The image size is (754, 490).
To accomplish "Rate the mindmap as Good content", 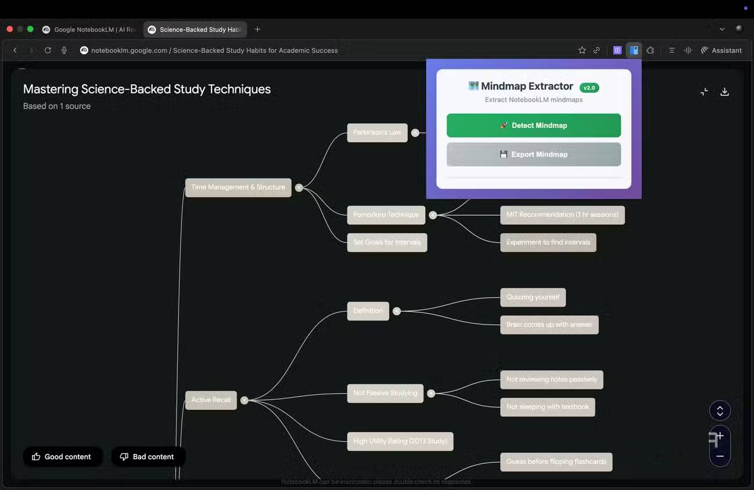I will click(63, 457).
